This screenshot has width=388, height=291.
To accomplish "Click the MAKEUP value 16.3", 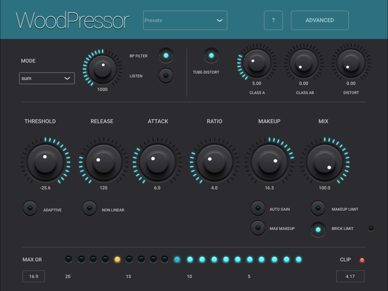I will click(x=269, y=188).
